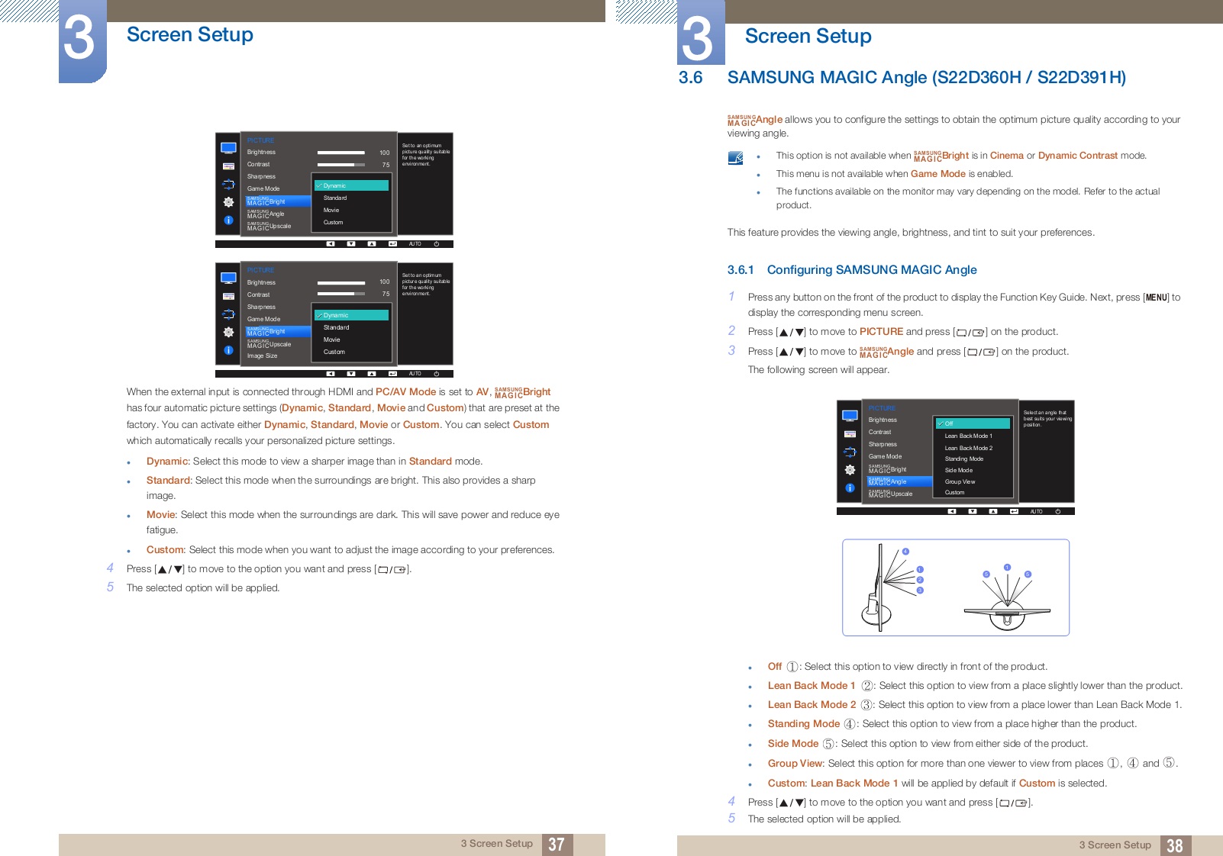The width and height of the screenshot is (1223, 856).
Task: Click the orange 'PC/AV Mode' text
Action: 405,391
